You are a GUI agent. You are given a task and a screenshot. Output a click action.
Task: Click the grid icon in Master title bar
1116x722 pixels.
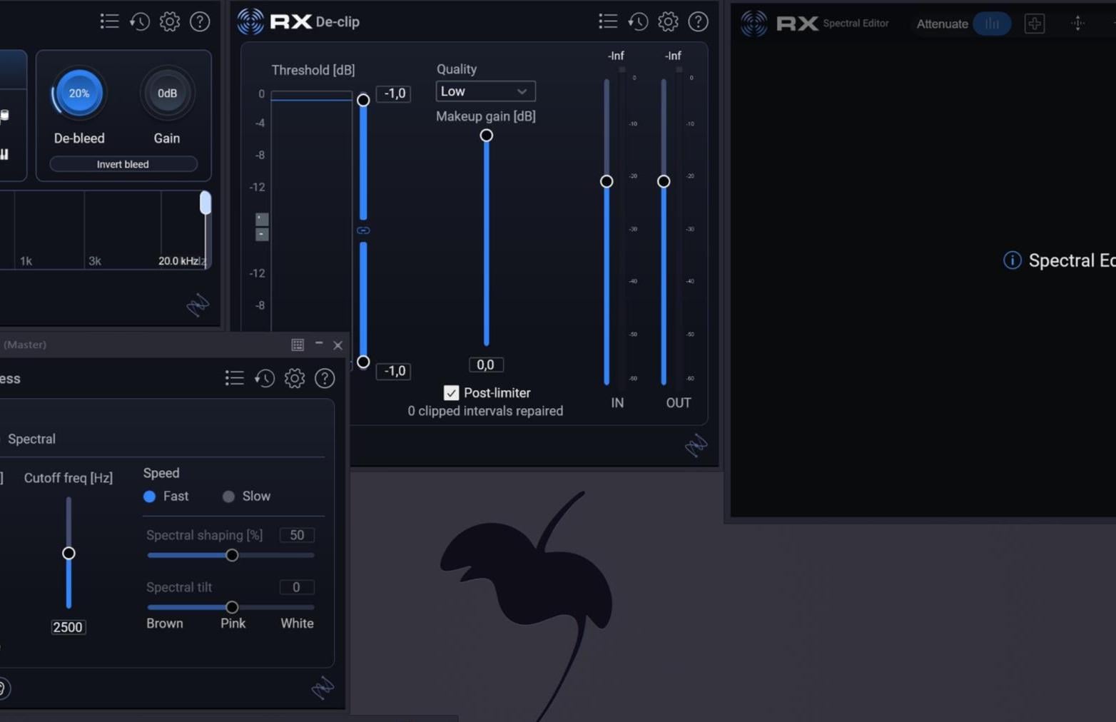click(x=298, y=345)
